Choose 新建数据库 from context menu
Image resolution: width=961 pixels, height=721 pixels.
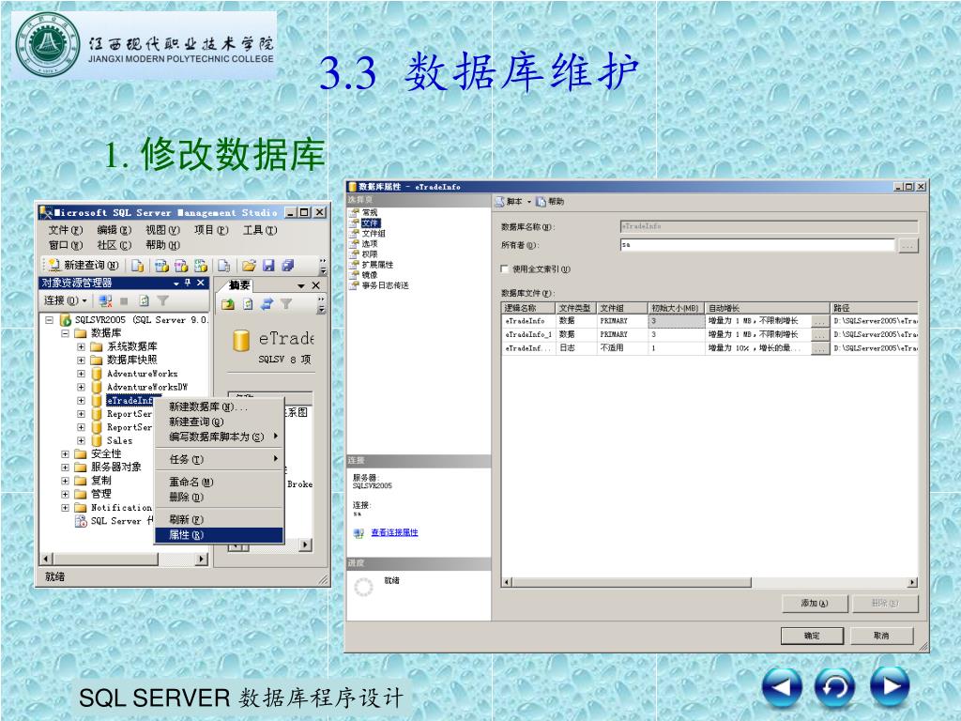219,407
